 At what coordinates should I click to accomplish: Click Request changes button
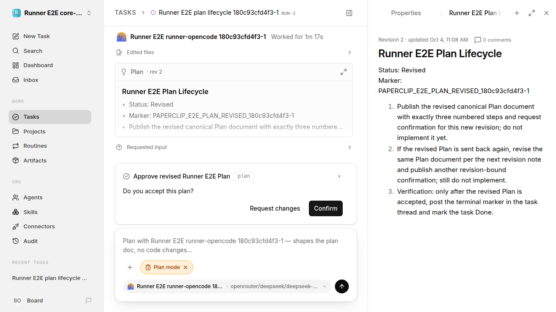click(x=275, y=208)
